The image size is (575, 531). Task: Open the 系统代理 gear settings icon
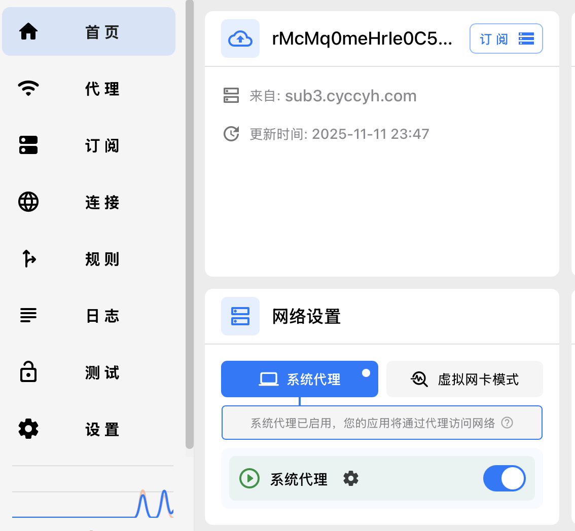pyautogui.click(x=351, y=478)
